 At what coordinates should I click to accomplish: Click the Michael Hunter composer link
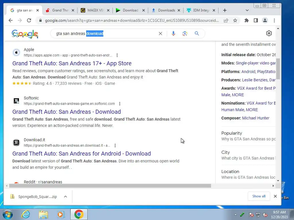tap(256, 118)
